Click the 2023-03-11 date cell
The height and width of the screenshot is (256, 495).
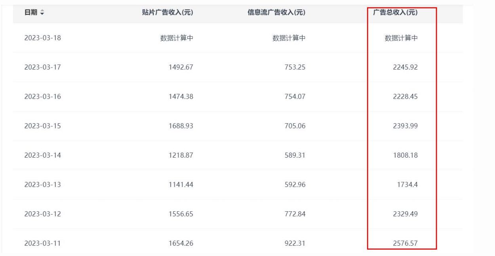point(43,243)
